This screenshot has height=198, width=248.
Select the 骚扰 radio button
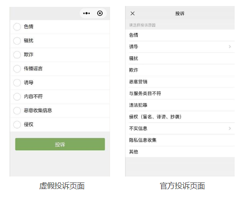17,41
